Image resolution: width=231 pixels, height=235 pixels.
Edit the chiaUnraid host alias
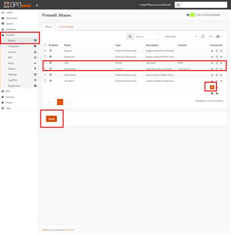212,69
